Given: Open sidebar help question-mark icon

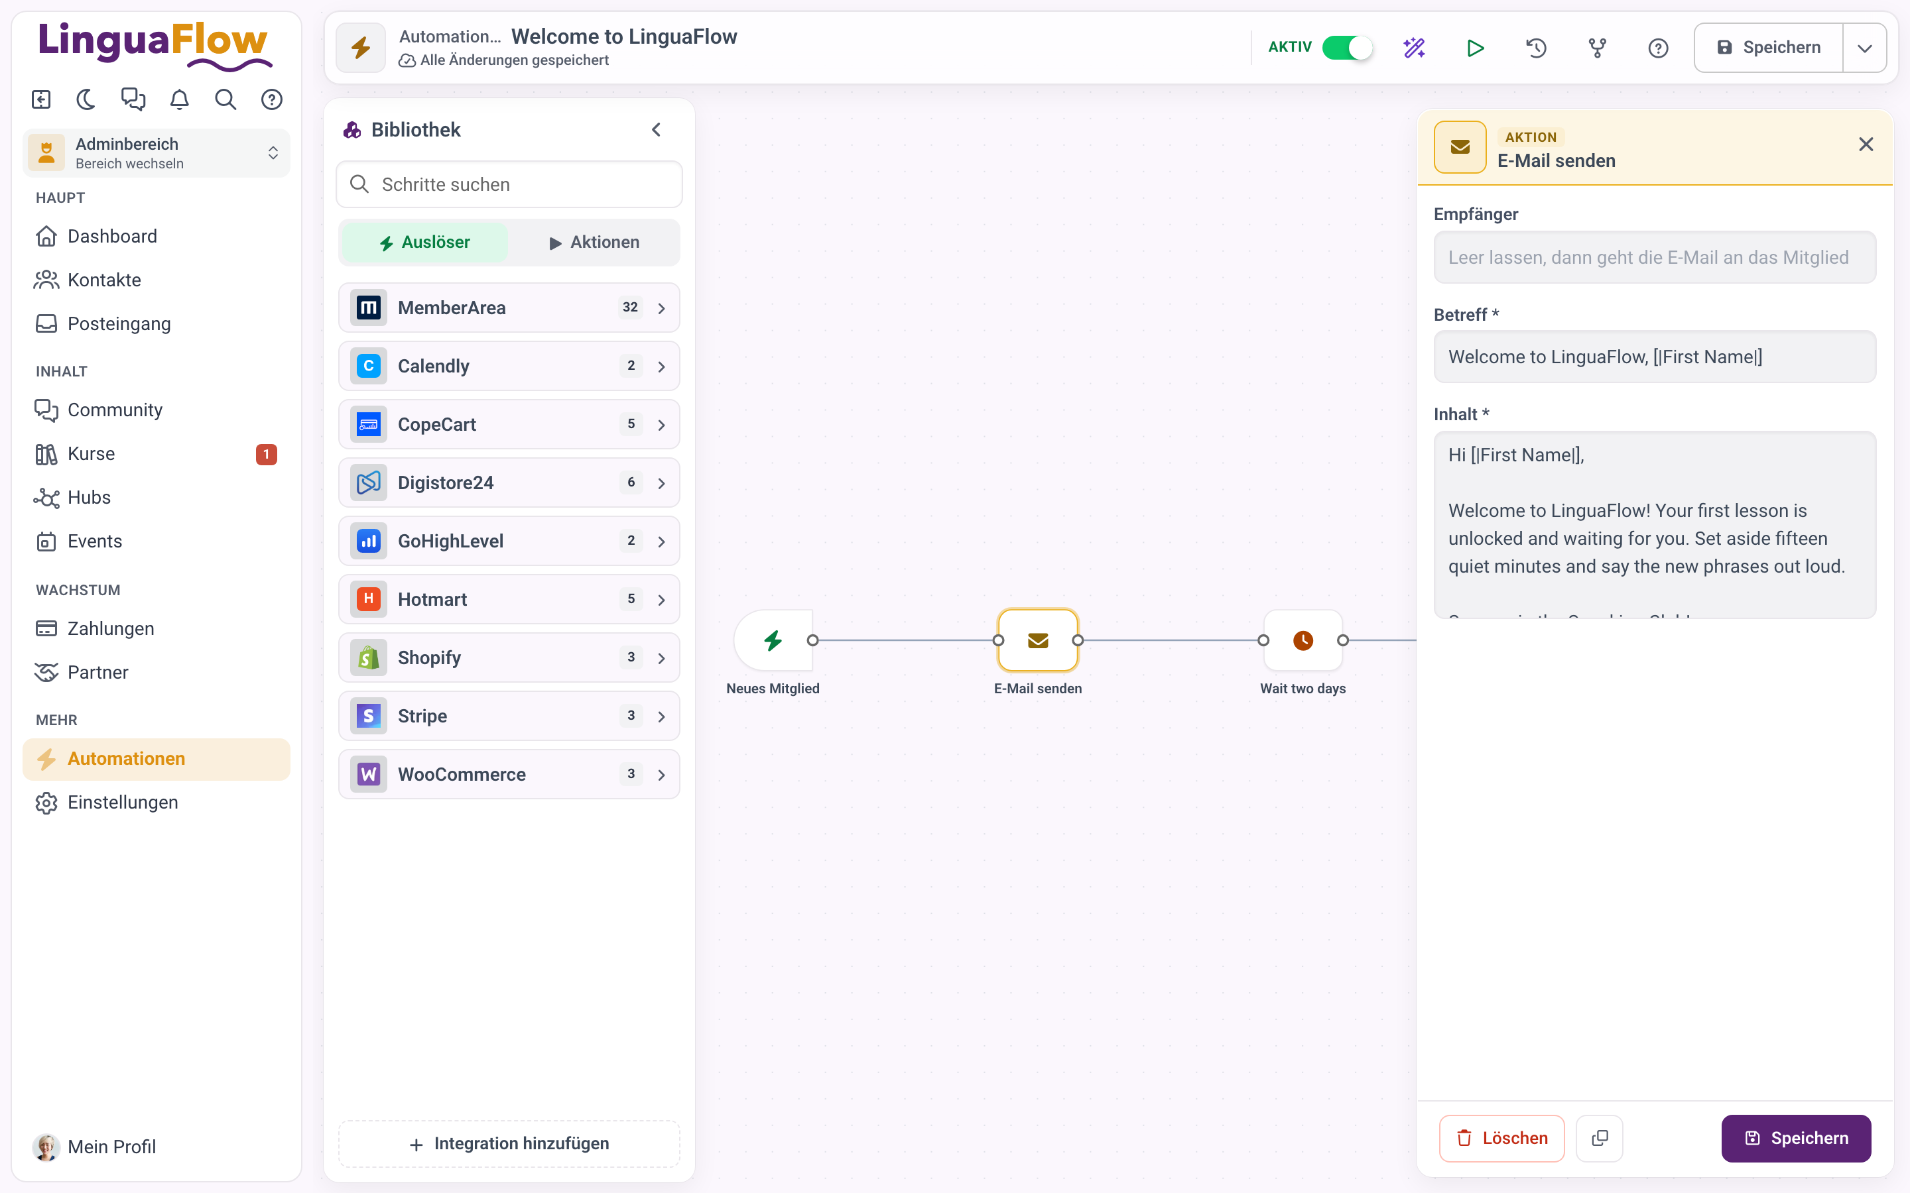Looking at the screenshot, I should coord(271,99).
